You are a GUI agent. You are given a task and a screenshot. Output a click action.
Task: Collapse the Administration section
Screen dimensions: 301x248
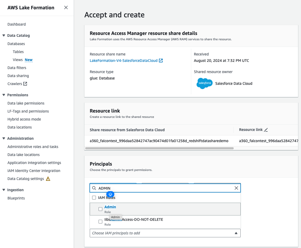[x=4, y=138]
